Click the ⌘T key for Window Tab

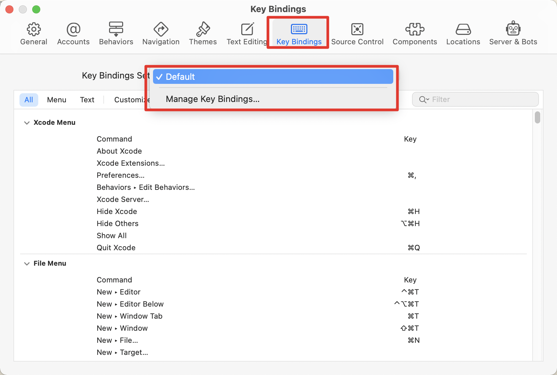pos(413,316)
